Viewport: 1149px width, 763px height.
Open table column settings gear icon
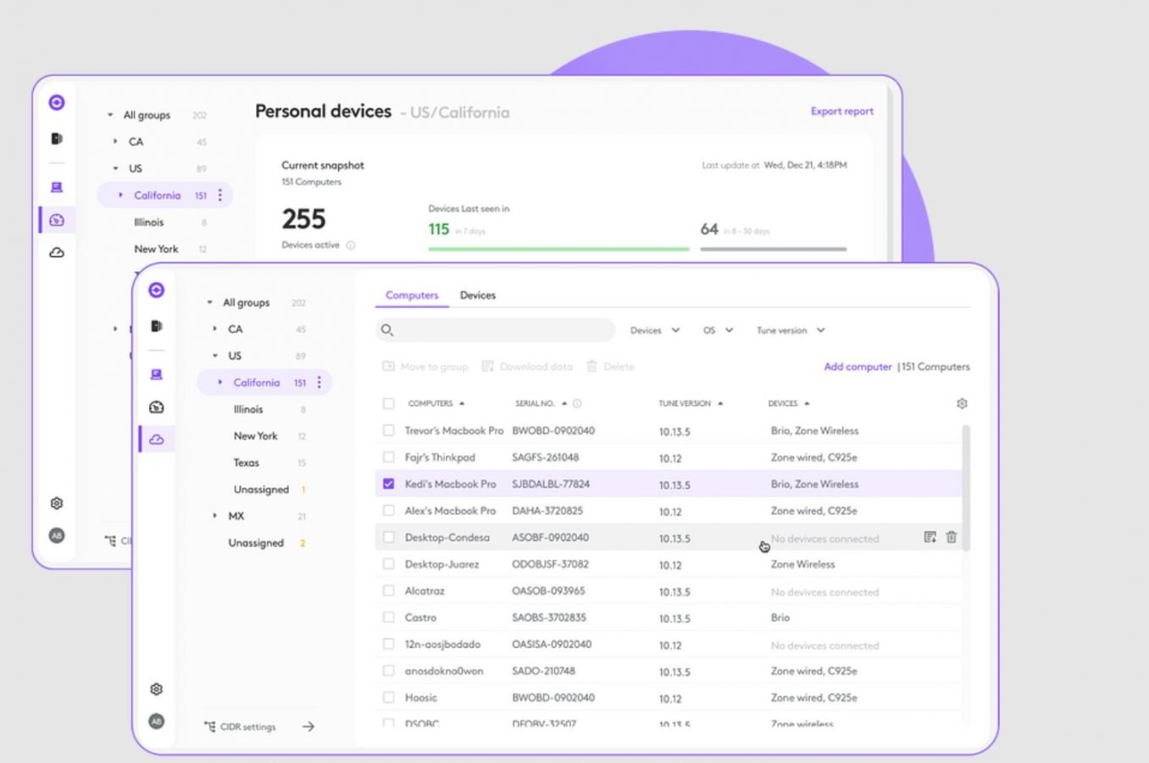pyautogui.click(x=962, y=404)
